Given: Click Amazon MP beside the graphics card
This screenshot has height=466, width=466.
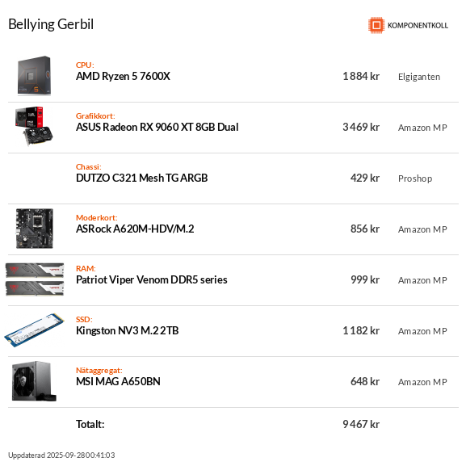Looking at the screenshot, I should pos(422,128).
